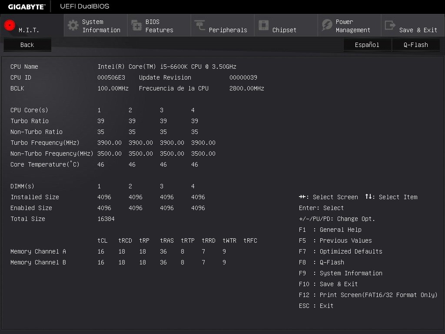Select the Turbo Ratio row
445x334 pixels.
pos(29,121)
